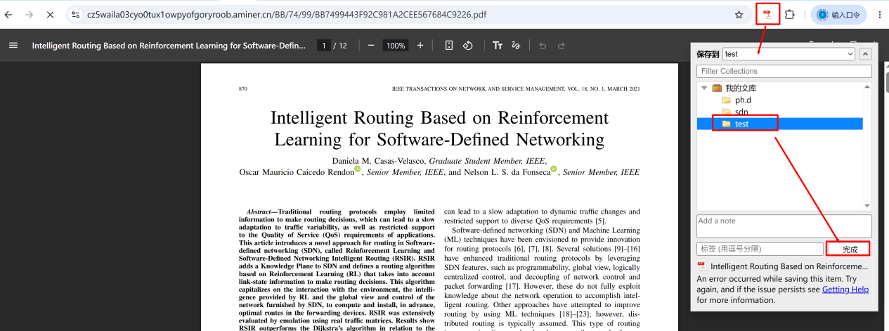Go forward in browser history
889x331 pixels.
30,15
